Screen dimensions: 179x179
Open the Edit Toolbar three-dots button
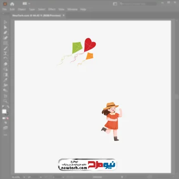(x=5, y=135)
